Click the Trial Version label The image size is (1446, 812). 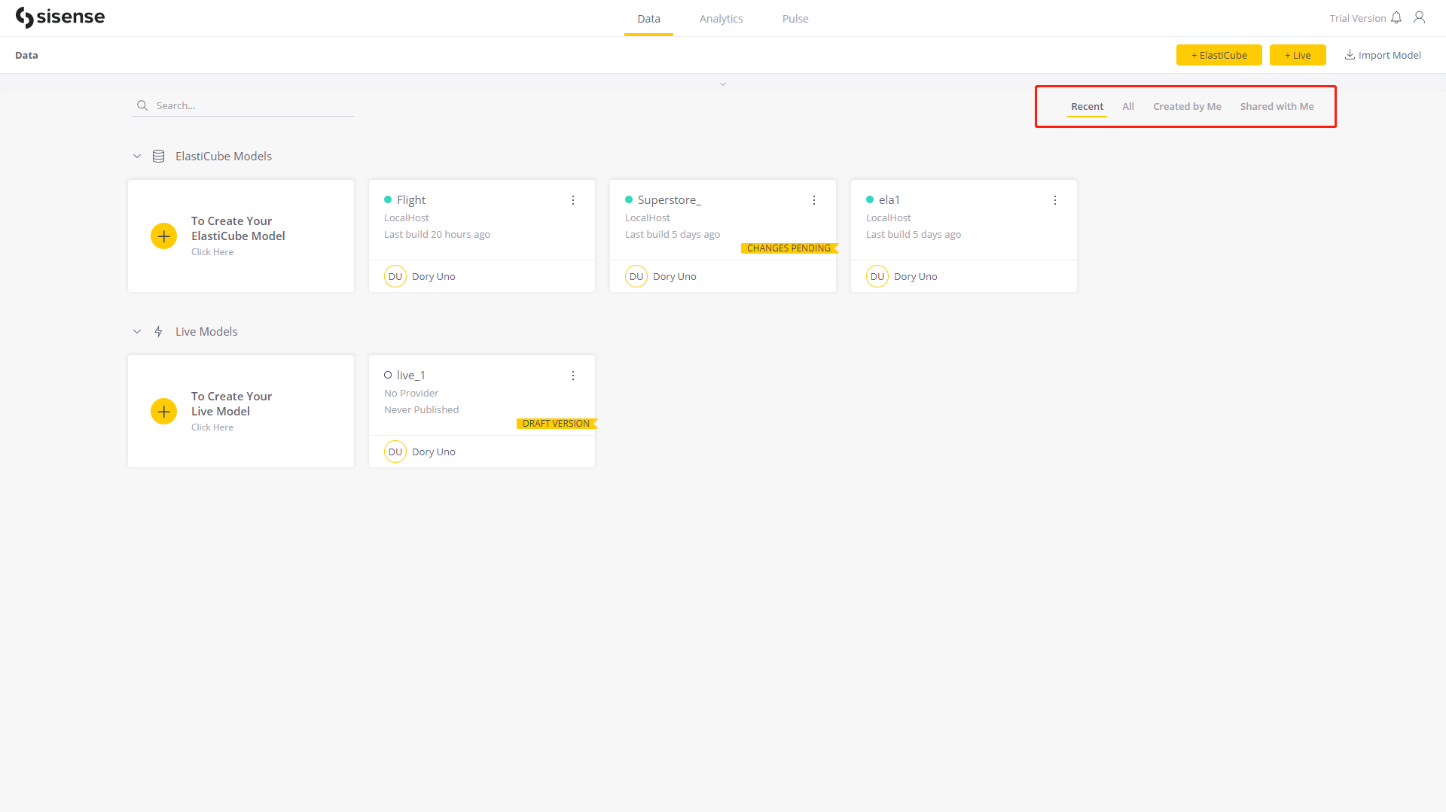1357,19
